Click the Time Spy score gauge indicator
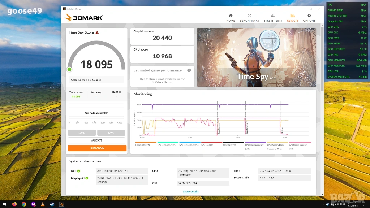The height and width of the screenshot is (208, 370). pos(69,69)
